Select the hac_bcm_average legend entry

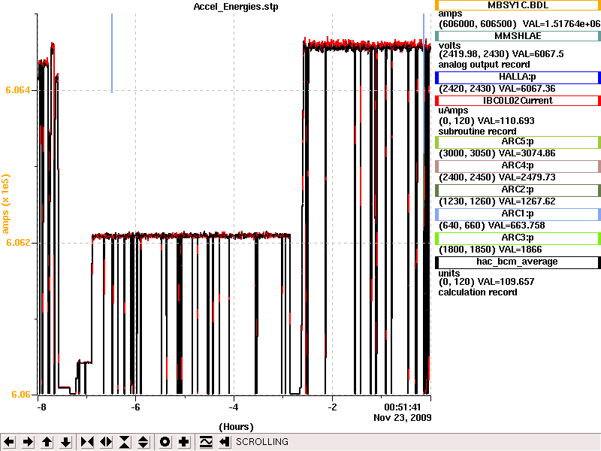click(518, 262)
